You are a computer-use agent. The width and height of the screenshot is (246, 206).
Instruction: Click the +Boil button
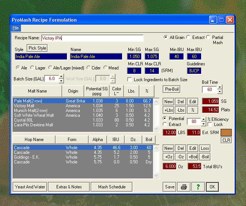(x=193, y=157)
